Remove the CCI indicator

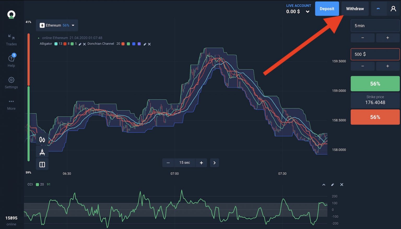342,185
